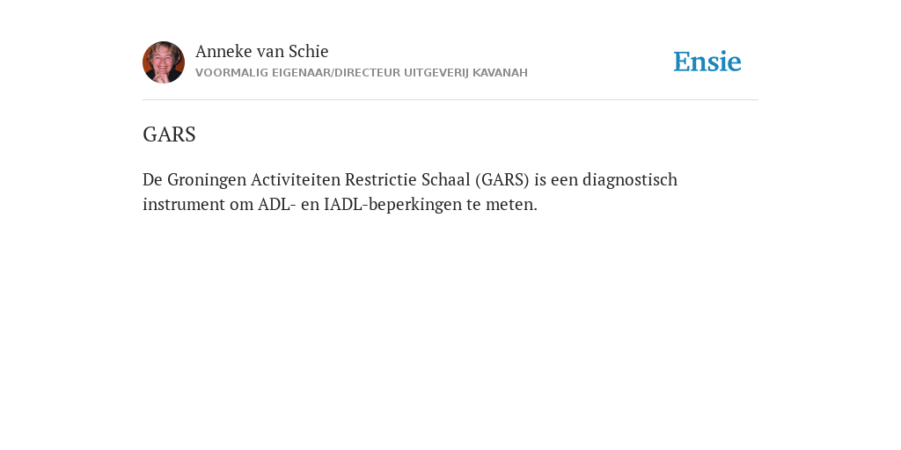This screenshot has height=450, width=901.
Task: Click the GARS heading title
Action: coord(169,134)
